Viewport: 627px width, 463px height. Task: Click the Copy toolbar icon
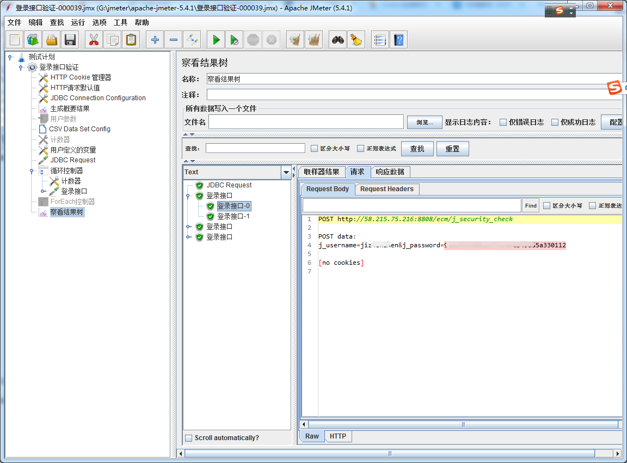tap(112, 40)
